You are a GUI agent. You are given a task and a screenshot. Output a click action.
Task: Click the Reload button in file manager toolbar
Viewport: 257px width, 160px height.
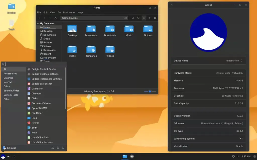tap(55, 18)
